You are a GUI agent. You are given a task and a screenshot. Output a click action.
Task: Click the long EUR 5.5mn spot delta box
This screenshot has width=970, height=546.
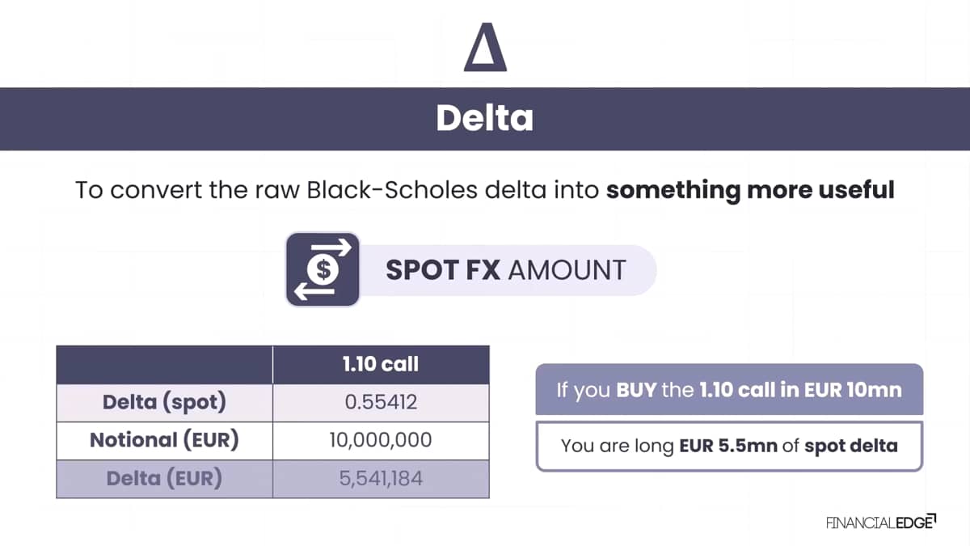[729, 445]
